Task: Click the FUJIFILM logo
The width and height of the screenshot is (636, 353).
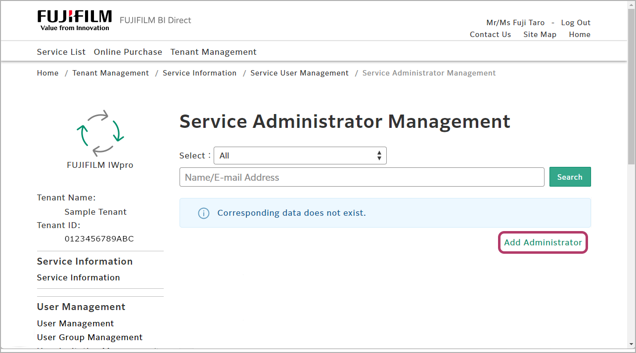Action: pyautogui.click(x=74, y=20)
